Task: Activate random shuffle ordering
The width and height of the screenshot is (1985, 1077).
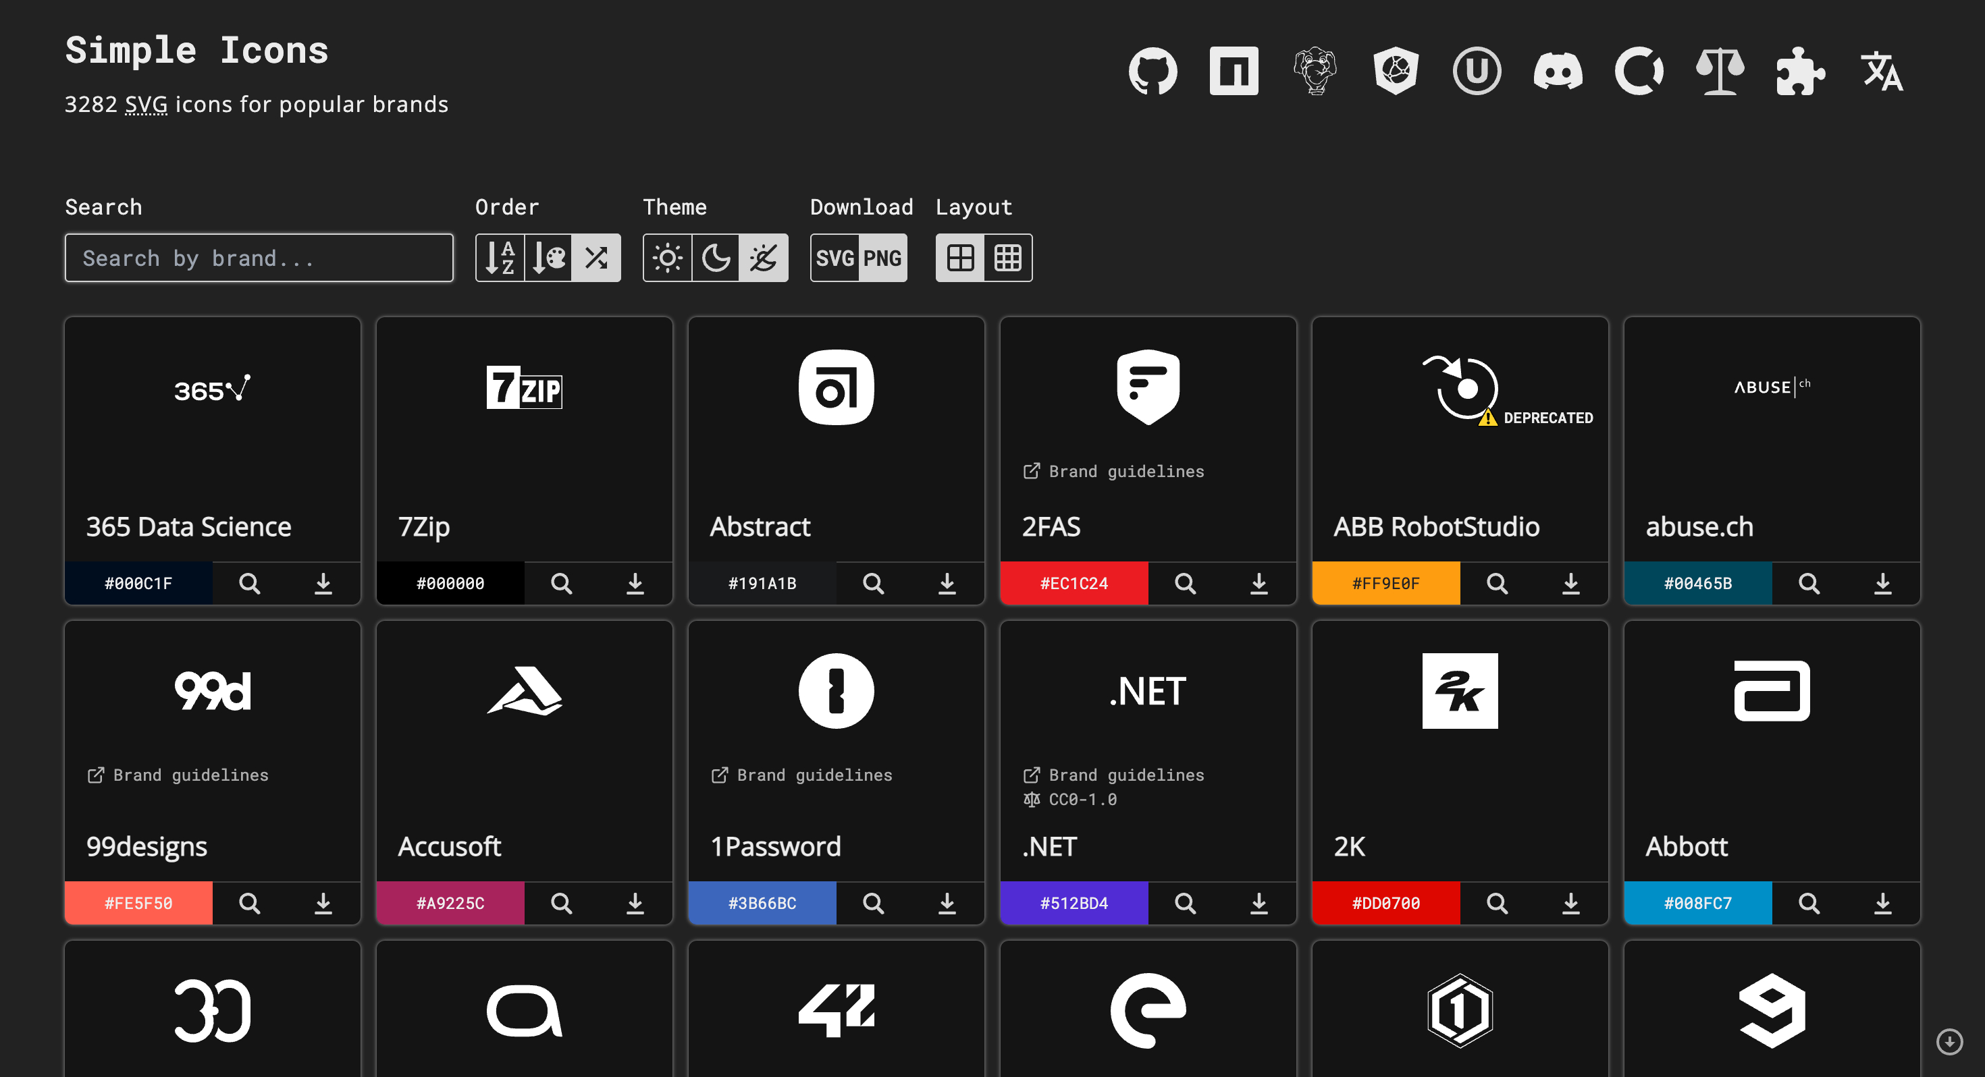Action: coord(595,257)
